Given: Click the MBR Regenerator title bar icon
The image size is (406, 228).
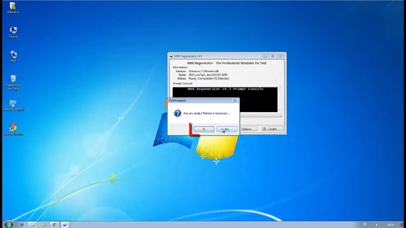Looking at the screenshot, I should point(171,56).
